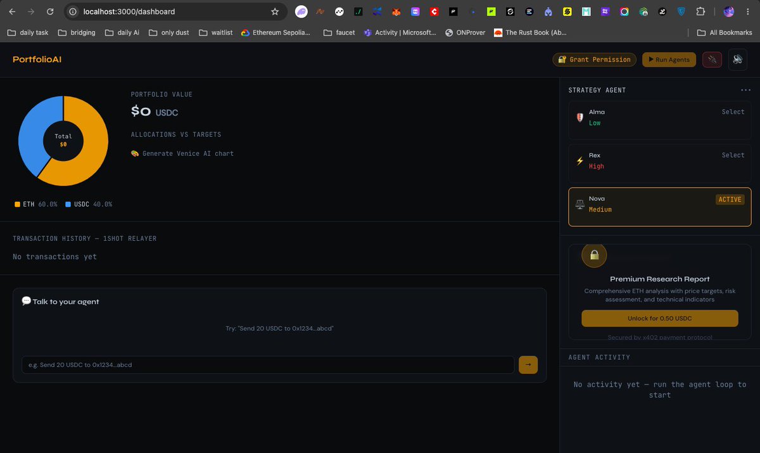
Task: Click the AGENT ACTIVITY heading
Action: (599, 357)
